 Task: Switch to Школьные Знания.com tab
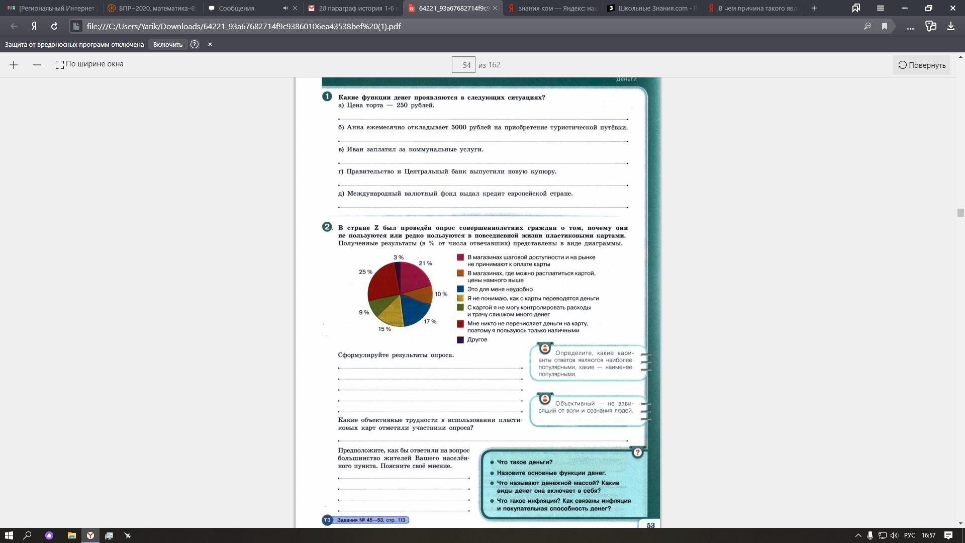tap(652, 8)
